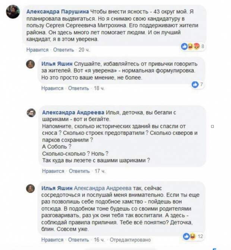Open the author name Александра Андреева
Viewport: 231px width, 250px height.
(73, 112)
